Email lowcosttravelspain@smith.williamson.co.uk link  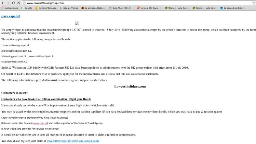click(x=73, y=141)
